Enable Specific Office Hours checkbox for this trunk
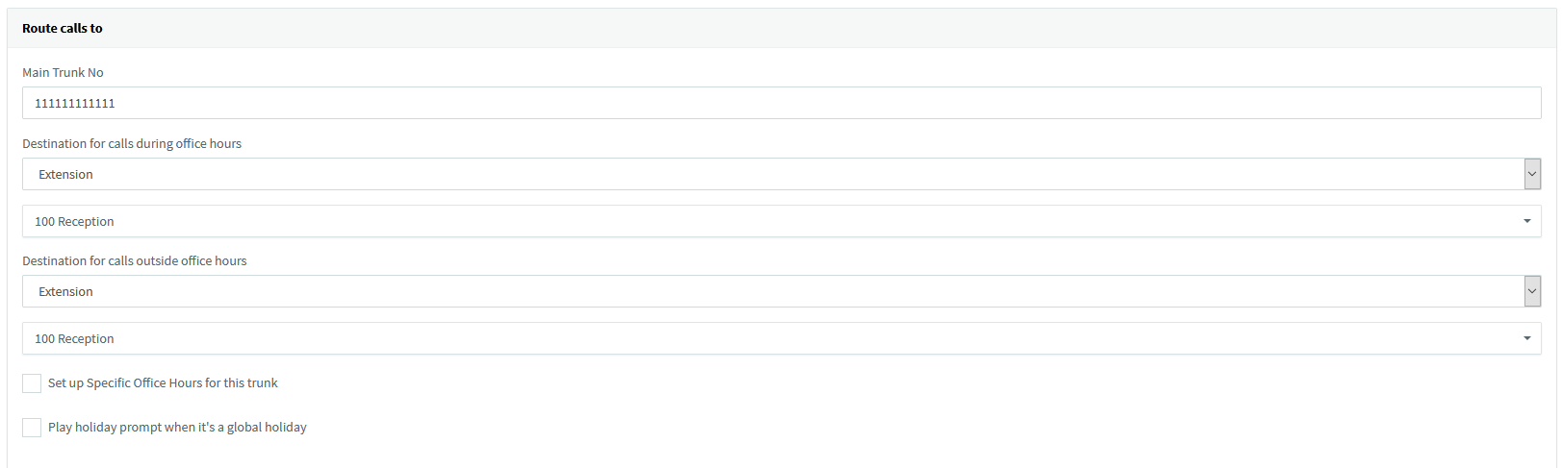This screenshot has height=468, width=1562. tap(32, 383)
